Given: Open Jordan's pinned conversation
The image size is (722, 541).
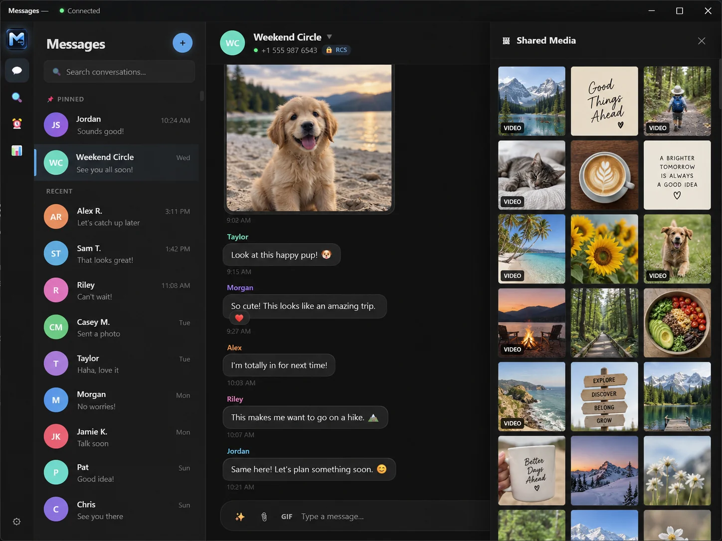Looking at the screenshot, I should [x=117, y=125].
